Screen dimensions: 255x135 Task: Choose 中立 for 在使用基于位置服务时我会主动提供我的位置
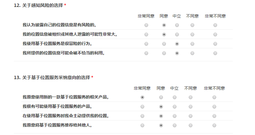click(175, 116)
